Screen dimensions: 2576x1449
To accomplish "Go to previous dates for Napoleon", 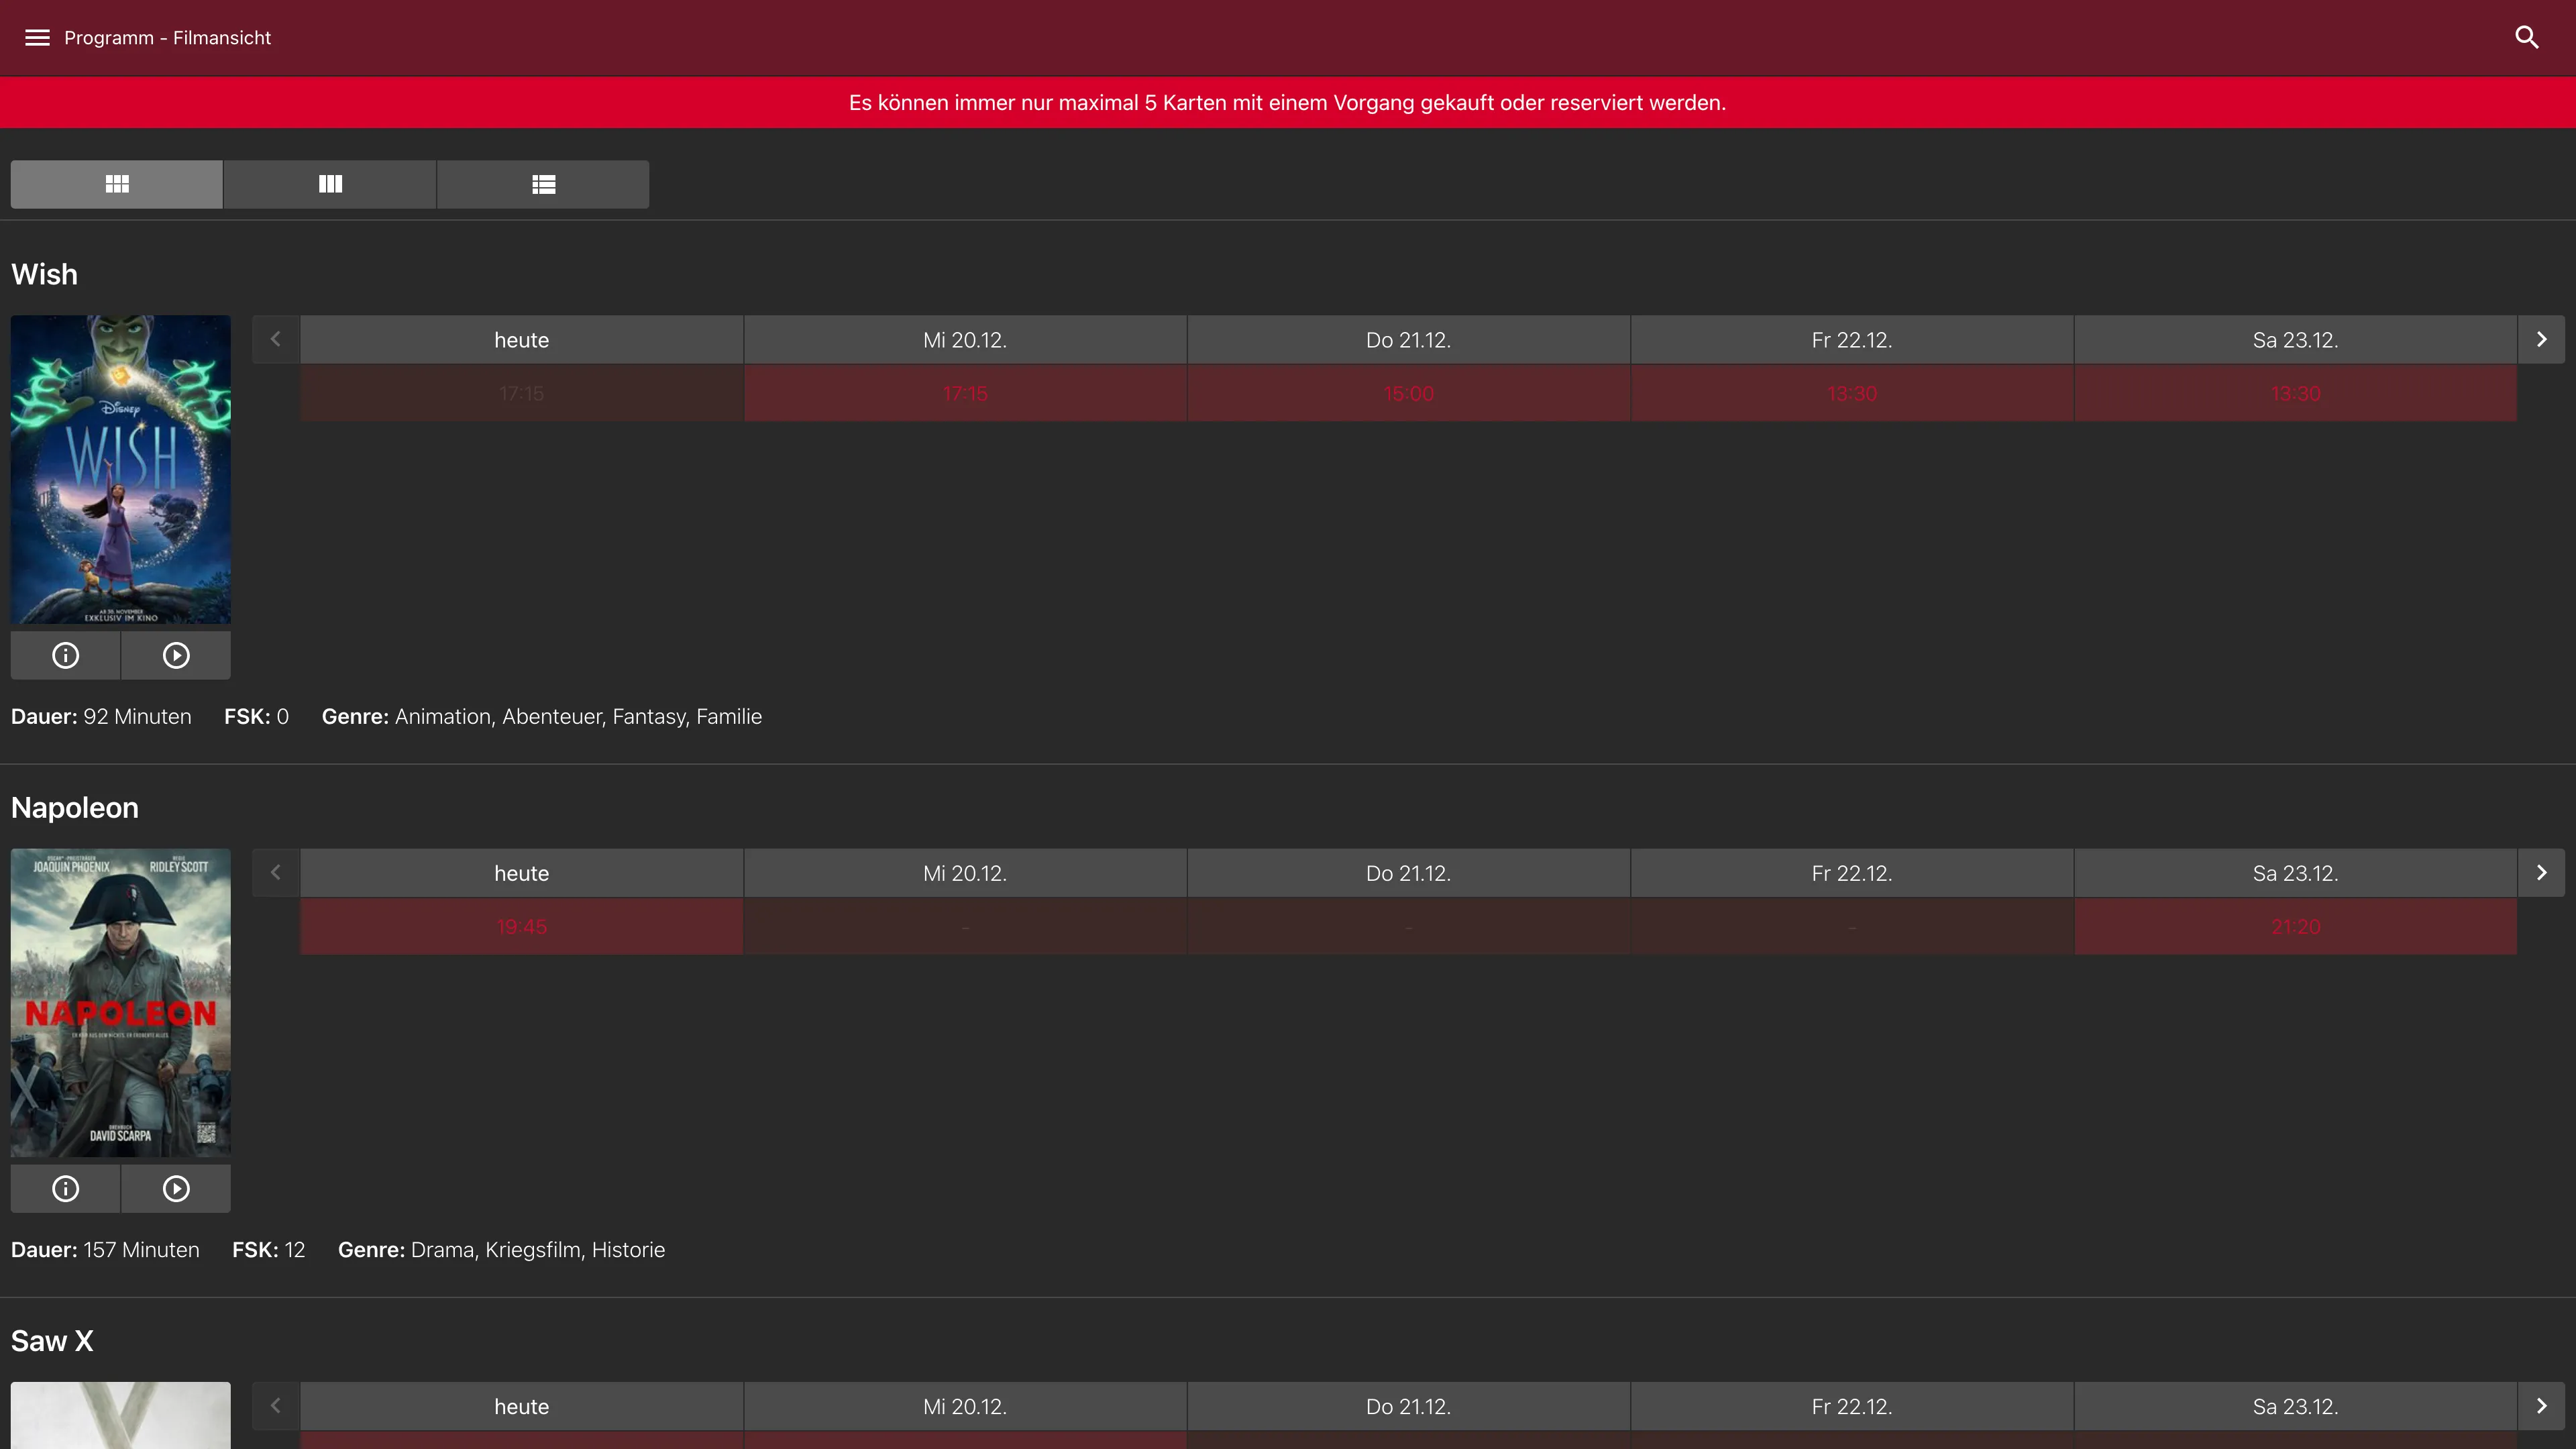I will pos(276,873).
